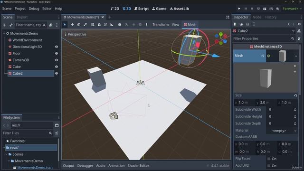Toggle the use local space cube icon

click(x=120, y=25)
